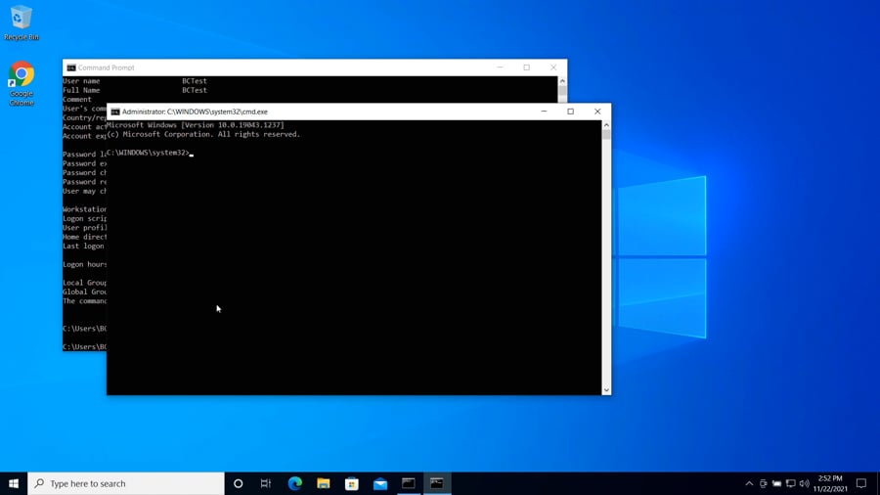
Task: Open the clock and date flyout
Action: [x=830, y=483]
